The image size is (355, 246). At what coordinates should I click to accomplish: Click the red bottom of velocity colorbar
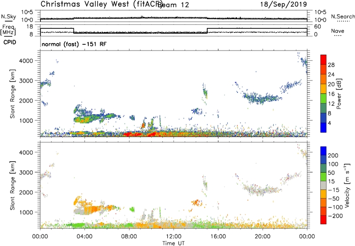tap(323, 220)
